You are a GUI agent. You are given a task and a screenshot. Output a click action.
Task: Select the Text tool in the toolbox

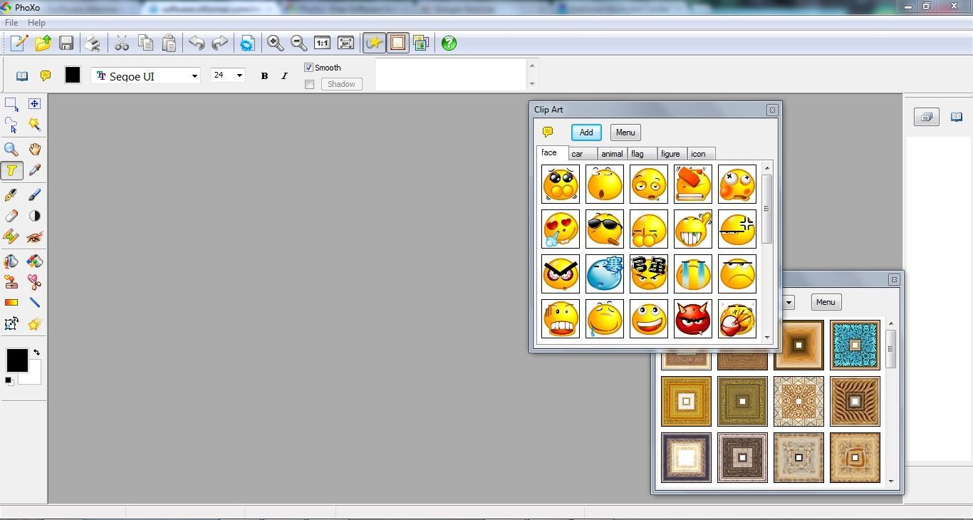click(x=12, y=170)
